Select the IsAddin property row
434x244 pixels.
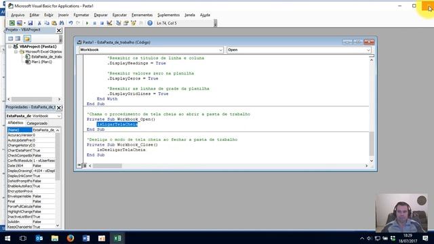(x=31, y=222)
